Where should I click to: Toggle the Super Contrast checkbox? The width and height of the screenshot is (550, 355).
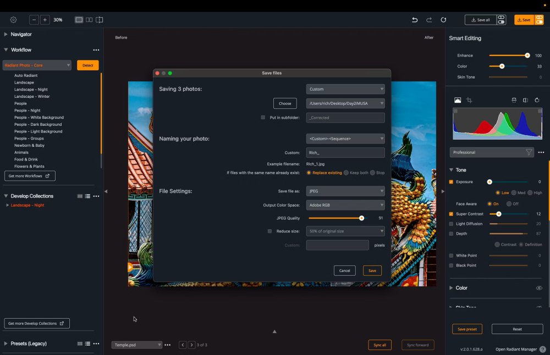451,214
